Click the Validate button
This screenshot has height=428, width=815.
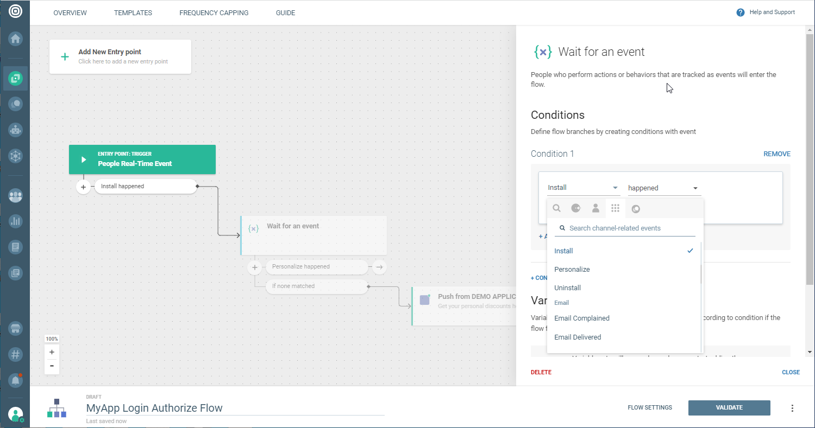(x=729, y=408)
